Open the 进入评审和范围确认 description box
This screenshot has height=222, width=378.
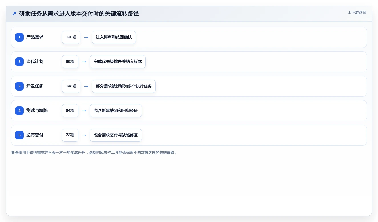pyautogui.click(x=114, y=37)
